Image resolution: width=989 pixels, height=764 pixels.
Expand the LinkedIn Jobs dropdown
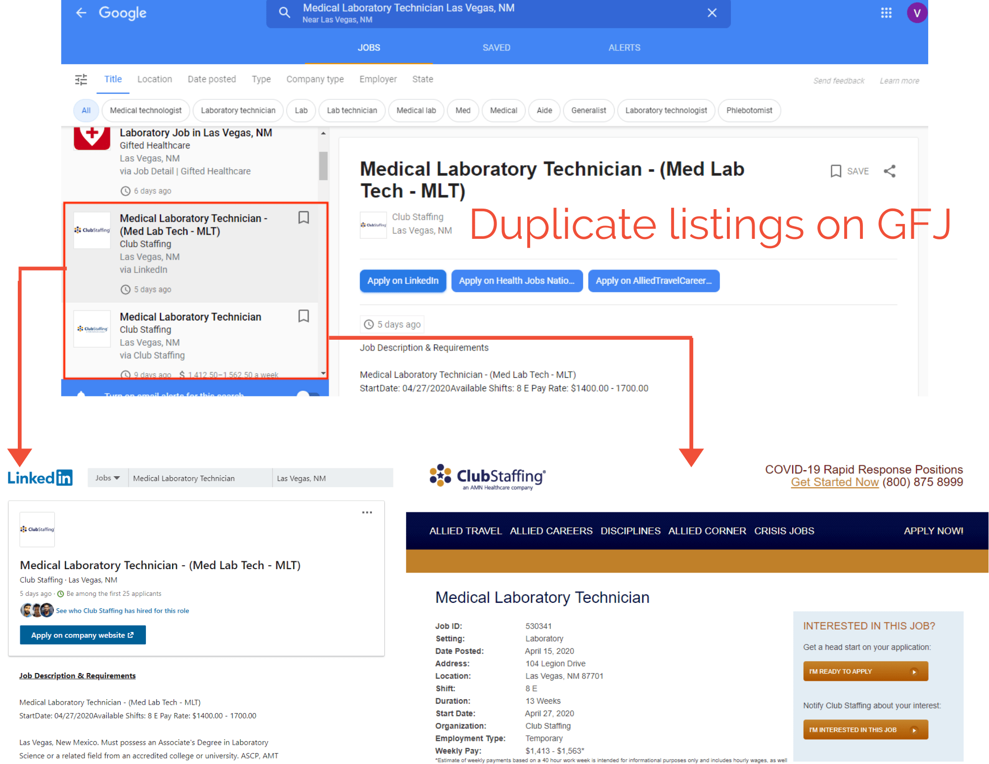click(x=107, y=478)
